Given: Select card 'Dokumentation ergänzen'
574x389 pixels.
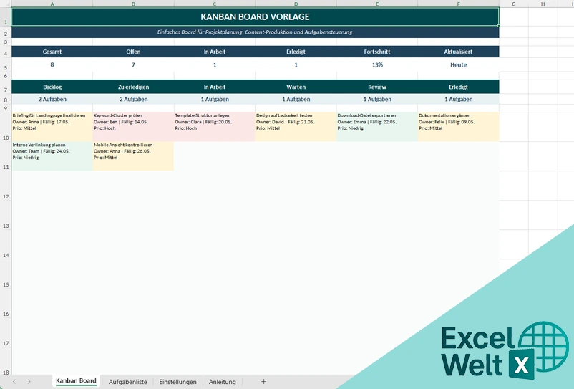Looking at the screenshot, I should point(458,127).
